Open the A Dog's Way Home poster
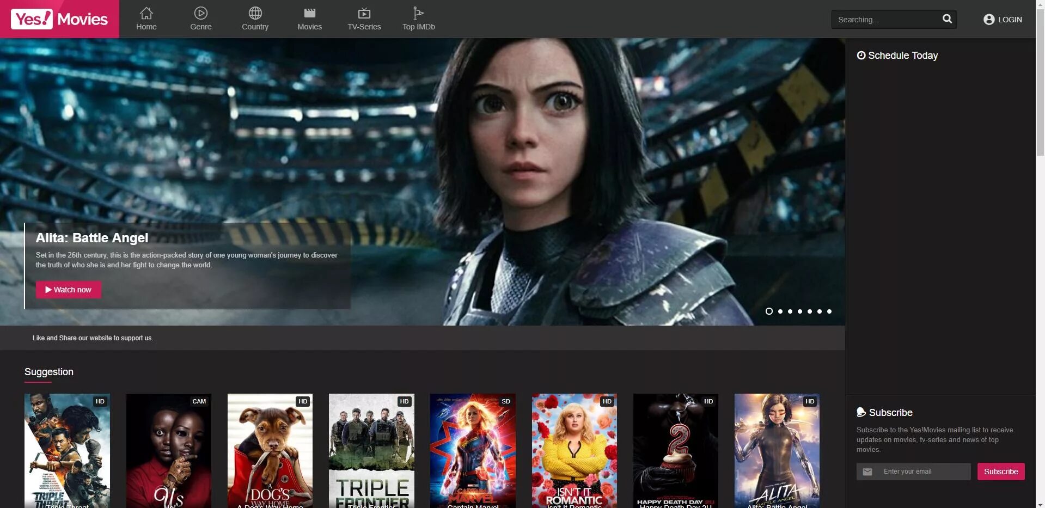This screenshot has height=508, width=1045. [x=270, y=451]
